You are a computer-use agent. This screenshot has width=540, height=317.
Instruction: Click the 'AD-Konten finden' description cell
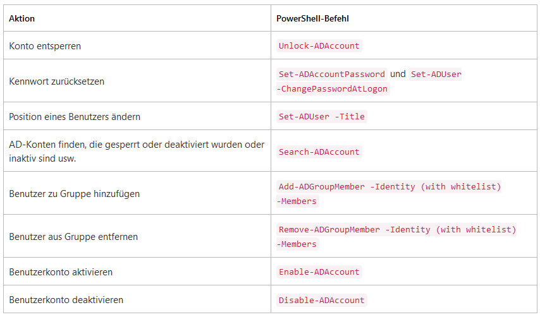pos(137,152)
